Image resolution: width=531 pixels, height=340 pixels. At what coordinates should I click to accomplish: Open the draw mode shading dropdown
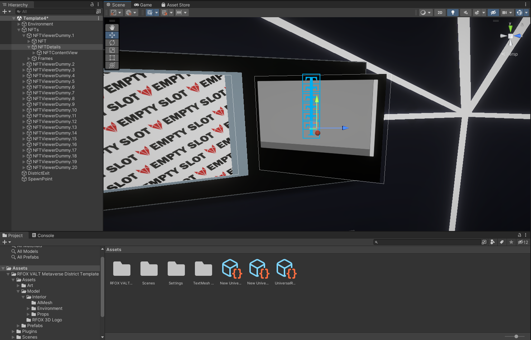point(426,13)
